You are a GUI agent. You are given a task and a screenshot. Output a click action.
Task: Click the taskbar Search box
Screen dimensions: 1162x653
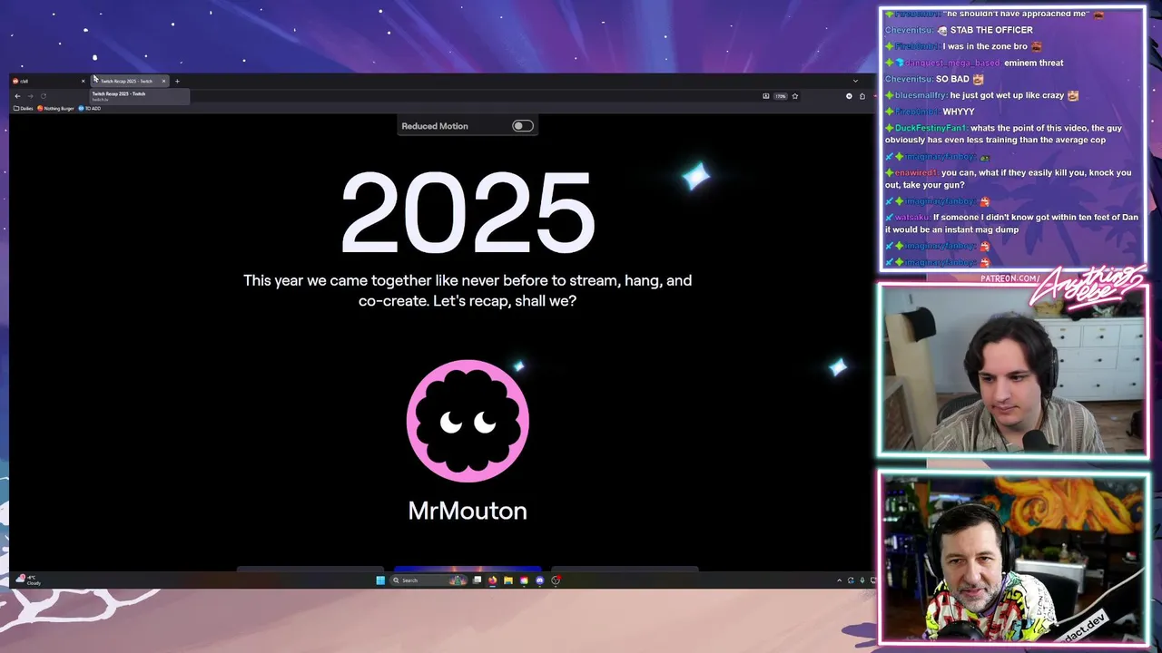(x=428, y=580)
